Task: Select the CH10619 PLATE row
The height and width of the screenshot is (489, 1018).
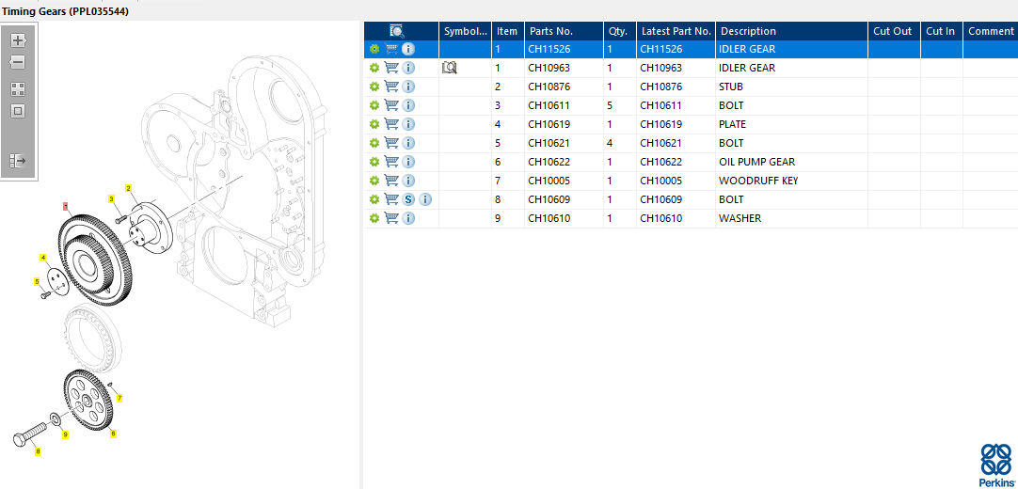Action: click(732, 124)
